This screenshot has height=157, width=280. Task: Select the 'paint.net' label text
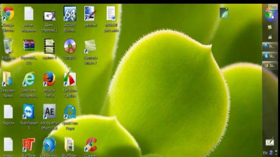[x=91, y=25]
